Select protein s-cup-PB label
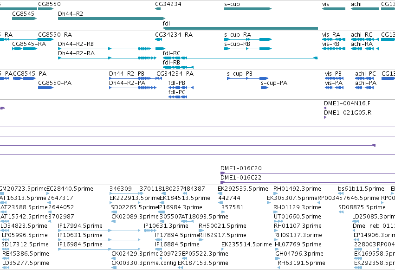Image resolution: width=395 pixels, height=270 pixels. [x=240, y=74]
